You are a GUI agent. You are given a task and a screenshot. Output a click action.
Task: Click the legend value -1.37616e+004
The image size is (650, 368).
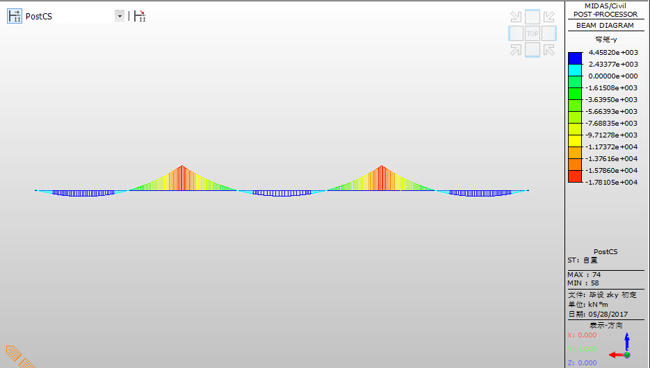coord(612,158)
